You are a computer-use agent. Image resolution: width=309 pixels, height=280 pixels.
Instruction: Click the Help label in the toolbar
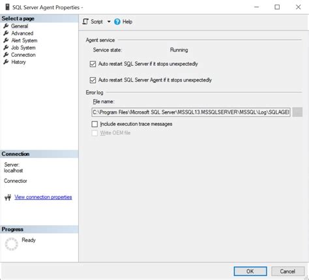click(127, 22)
